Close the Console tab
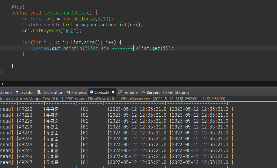Screen dimensions: 277x168 pyautogui.click(x=113, y=92)
